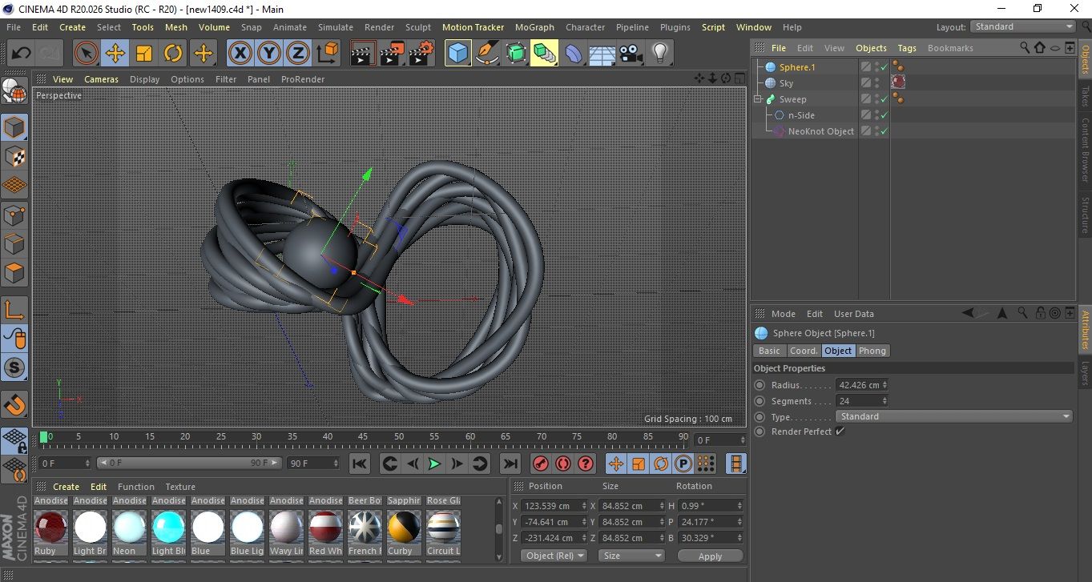Add a Light object with the bulb icon
This screenshot has height=582, width=1092.
[x=659, y=54]
